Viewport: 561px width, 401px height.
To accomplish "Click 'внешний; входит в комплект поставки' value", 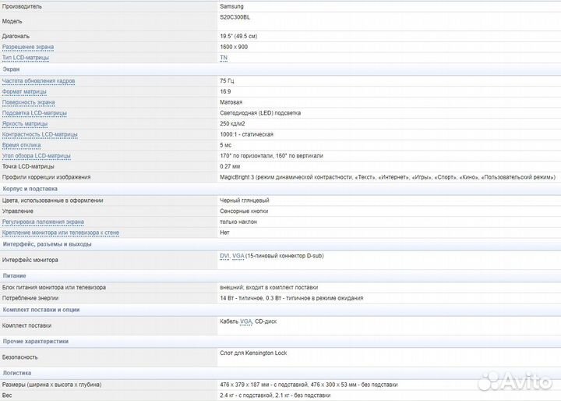I will point(269,287).
